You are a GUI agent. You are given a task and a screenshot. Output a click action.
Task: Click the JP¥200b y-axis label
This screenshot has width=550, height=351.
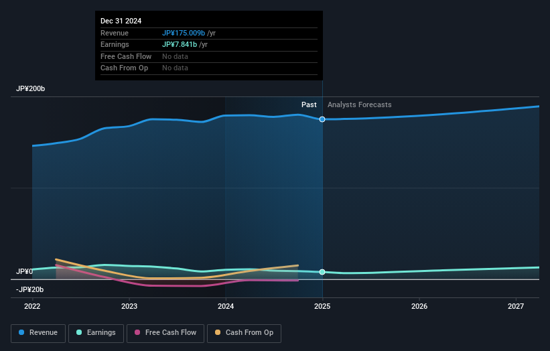31,88
